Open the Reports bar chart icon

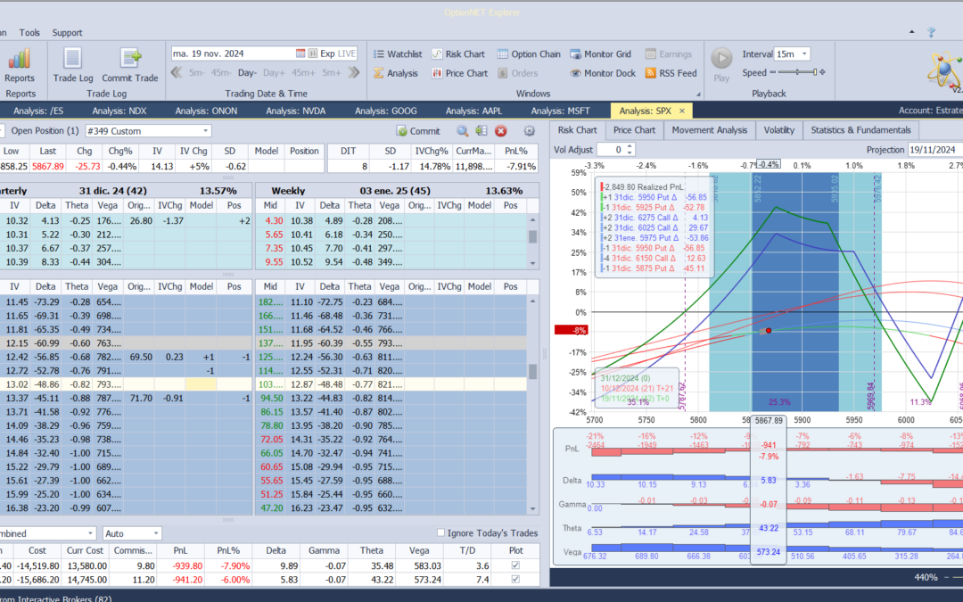(20, 60)
